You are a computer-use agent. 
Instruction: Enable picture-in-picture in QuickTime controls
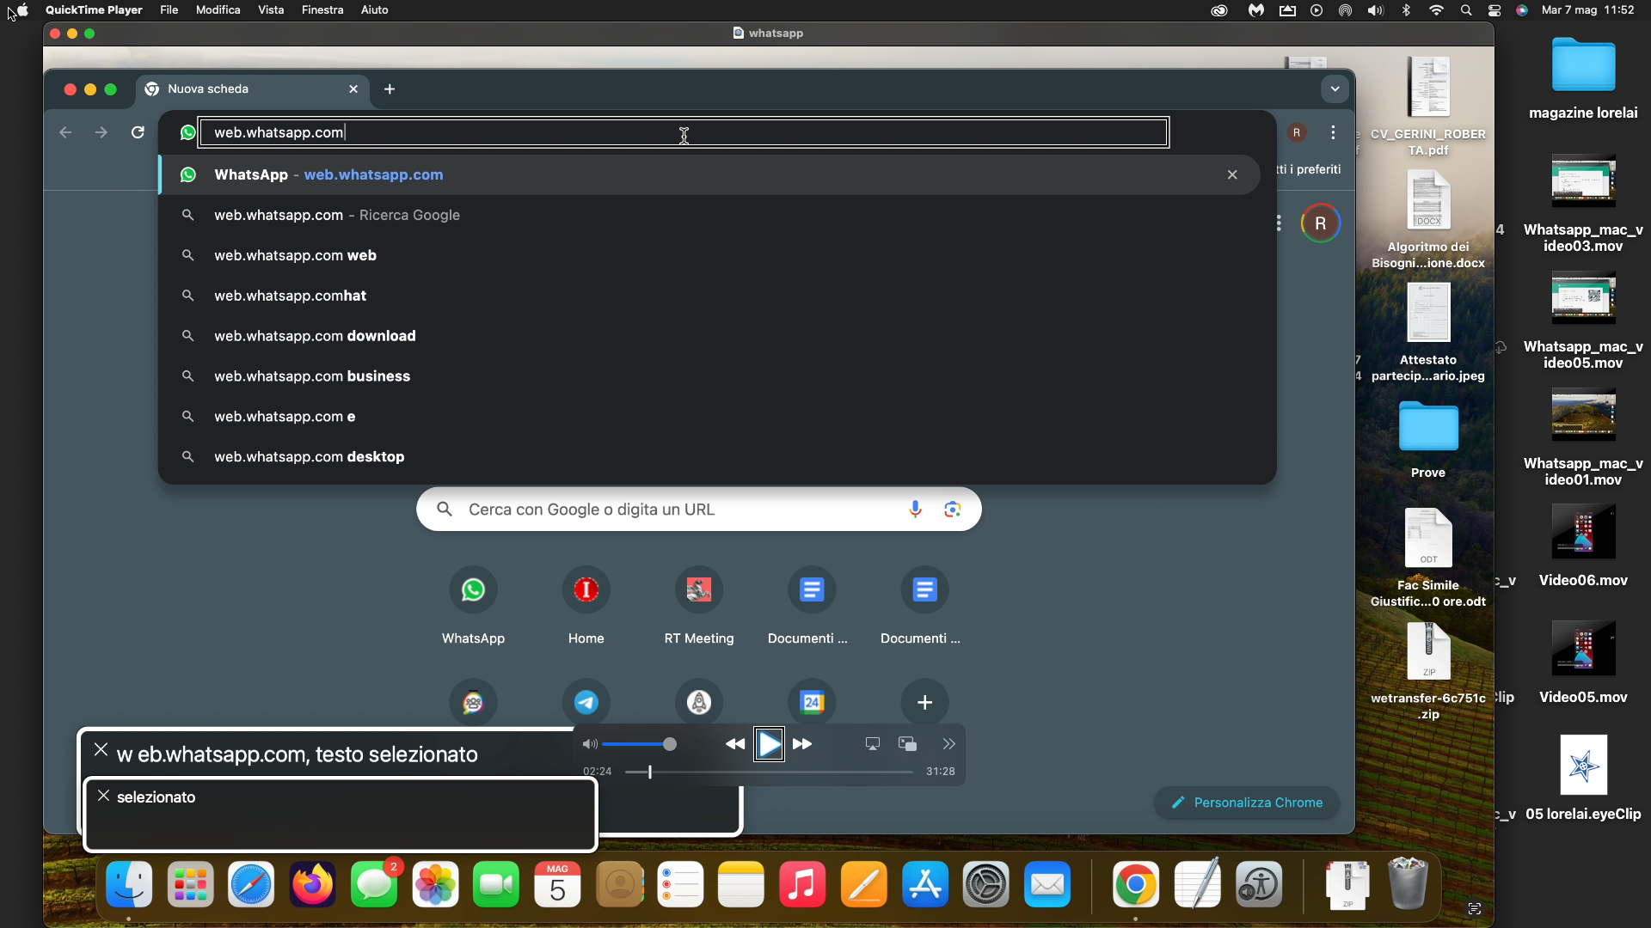click(x=907, y=744)
